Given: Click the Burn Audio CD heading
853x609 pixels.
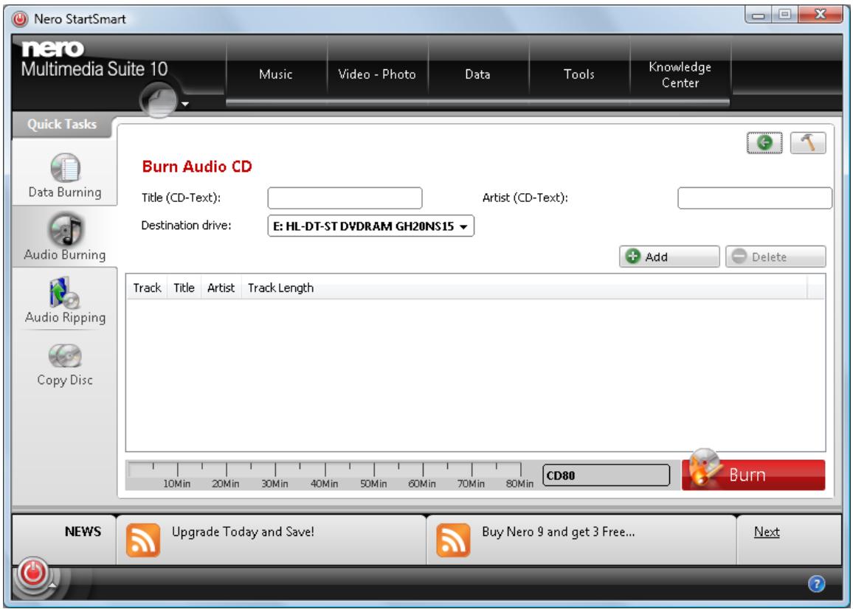Looking at the screenshot, I should tap(197, 167).
